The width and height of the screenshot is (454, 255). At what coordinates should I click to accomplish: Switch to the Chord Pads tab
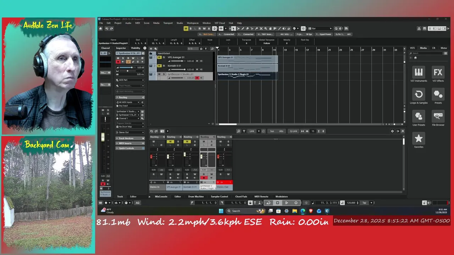click(241, 197)
